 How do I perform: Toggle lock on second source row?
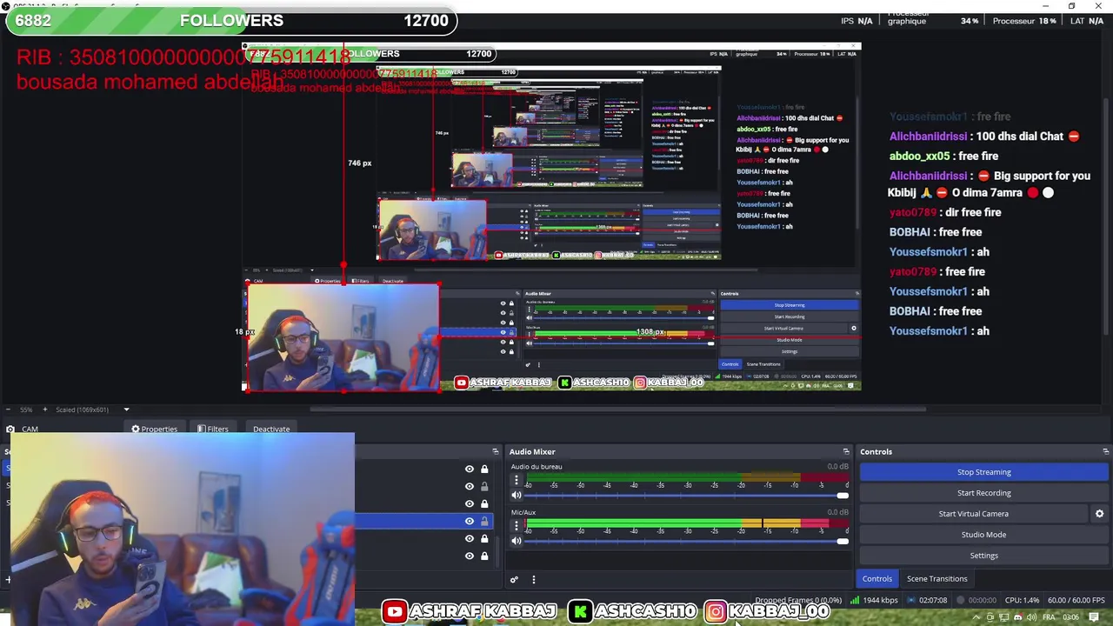coord(484,486)
